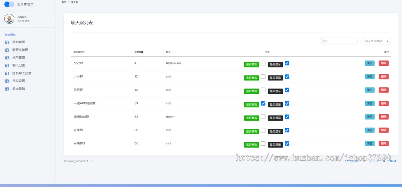402x187 pixels.
Task: Click the admin avatar picture
Action: (9, 19)
